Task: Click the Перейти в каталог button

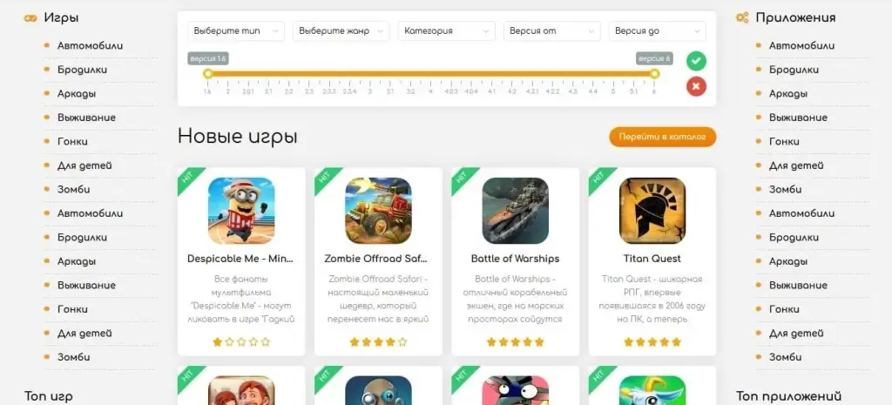Action: [663, 137]
